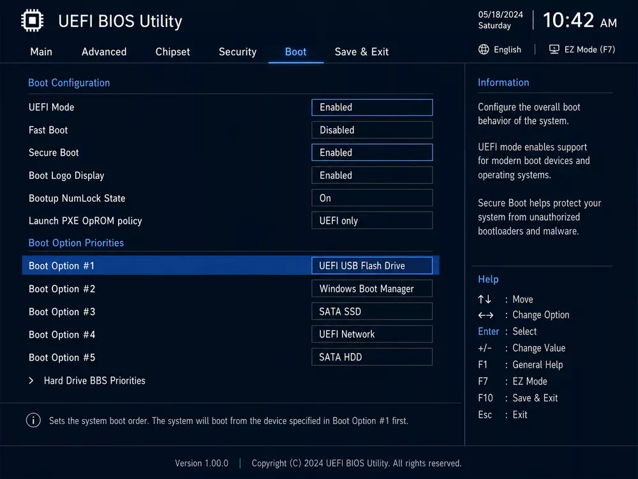Screen dimensions: 638x479
Task: Select the Boot Logo Display label
Action: (66, 176)
